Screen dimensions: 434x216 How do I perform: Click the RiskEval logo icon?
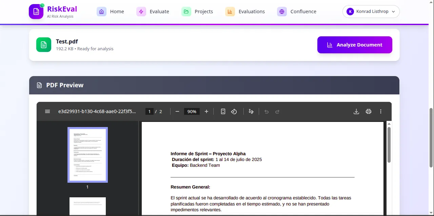point(36,12)
